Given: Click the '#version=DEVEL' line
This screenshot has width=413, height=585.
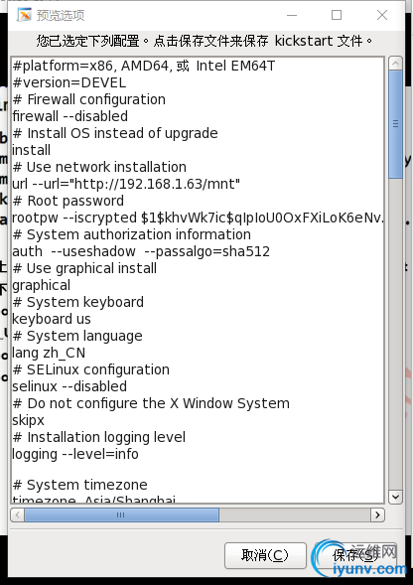Looking at the screenshot, I should (69, 82).
